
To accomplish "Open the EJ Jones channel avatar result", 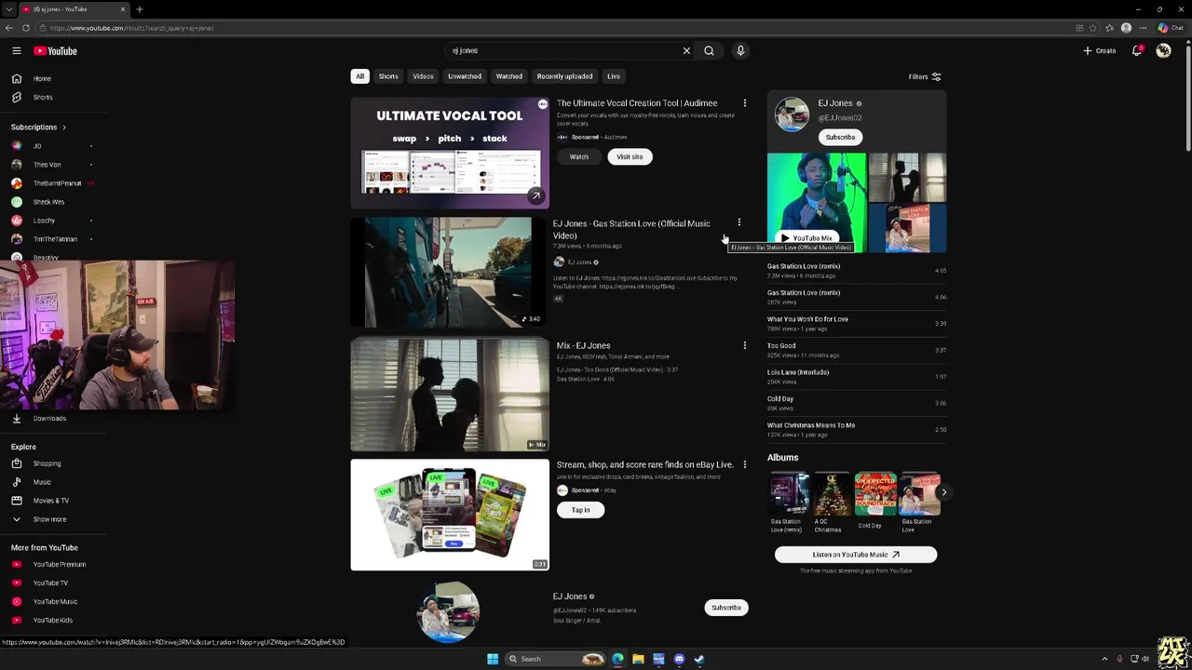I will [x=450, y=612].
